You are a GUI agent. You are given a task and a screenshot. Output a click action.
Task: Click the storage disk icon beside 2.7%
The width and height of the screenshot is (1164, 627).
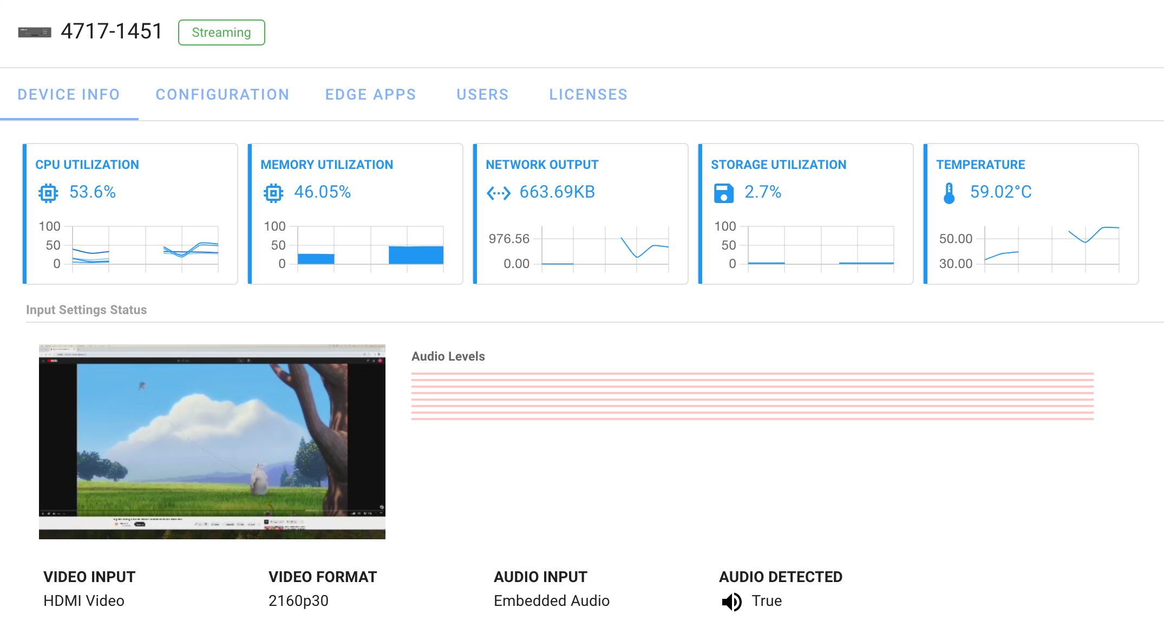click(x=724, y=193)
